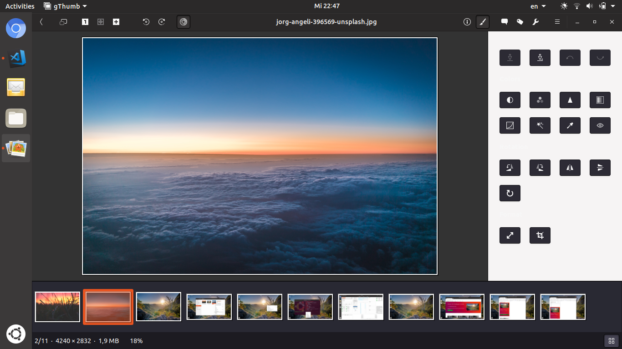Toggle the file properties info panel
622x349 pixels.
[467, 21]
